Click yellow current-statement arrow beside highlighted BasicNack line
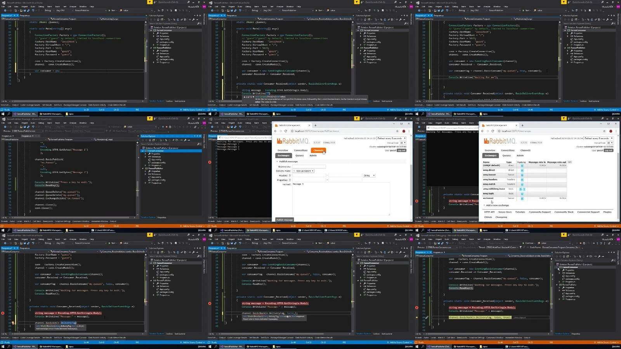This screenshot has width=621, height=349. [417, 317]
